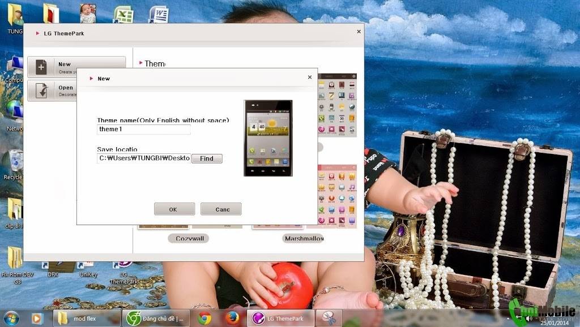This screenshot has height=327, width=580.
Task: Open the Excel shortcut on desktop
Action: click(123, 14)
